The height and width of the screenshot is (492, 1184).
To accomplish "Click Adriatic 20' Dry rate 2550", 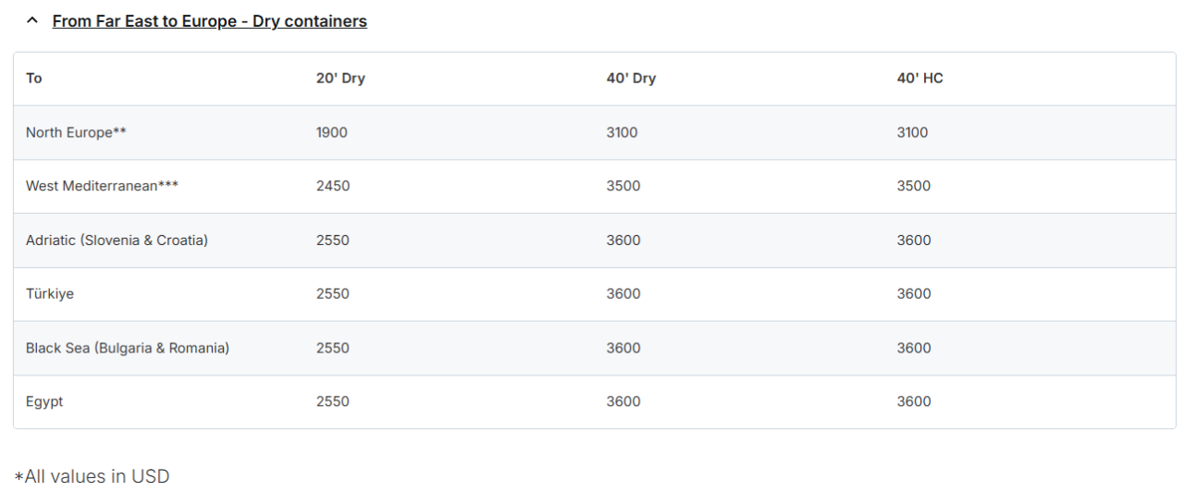I will point(333,240).
